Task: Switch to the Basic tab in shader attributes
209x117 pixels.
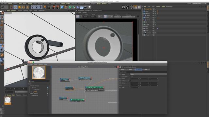Action: pyautogui.click(x=123, y=69)
